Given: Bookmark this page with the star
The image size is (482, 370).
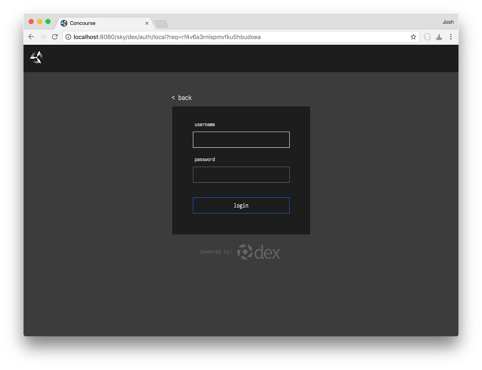Looking at the screenshot, I should click(413, 37).
